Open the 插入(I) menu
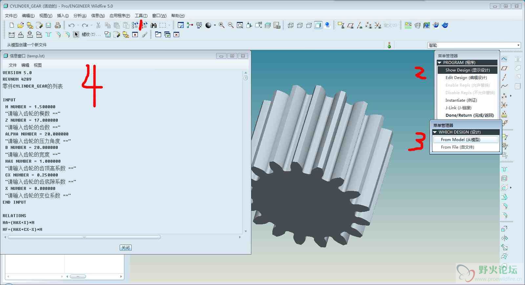 click(x=63, y=16)
